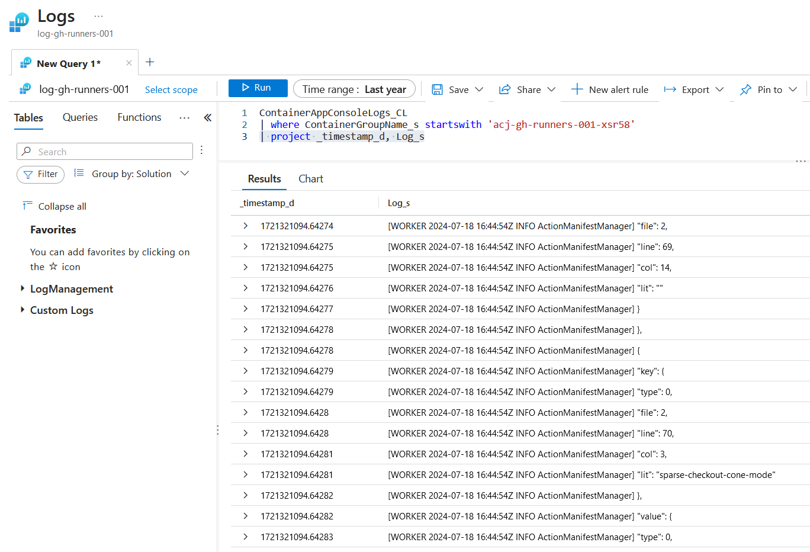Switch to the Queries tab
The width and height of the screenshot is (810, 552).
(80, 117)
